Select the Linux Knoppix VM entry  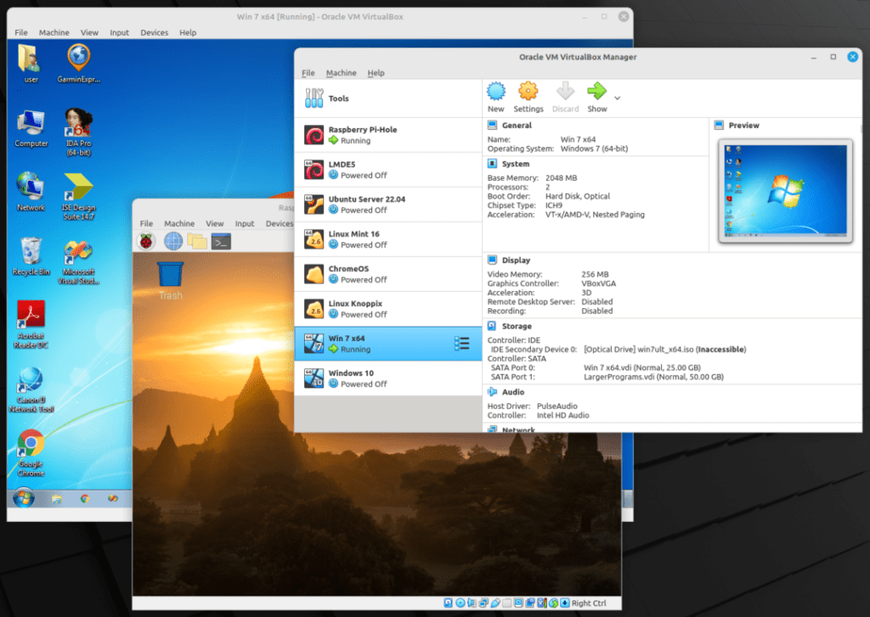(387, 309)
